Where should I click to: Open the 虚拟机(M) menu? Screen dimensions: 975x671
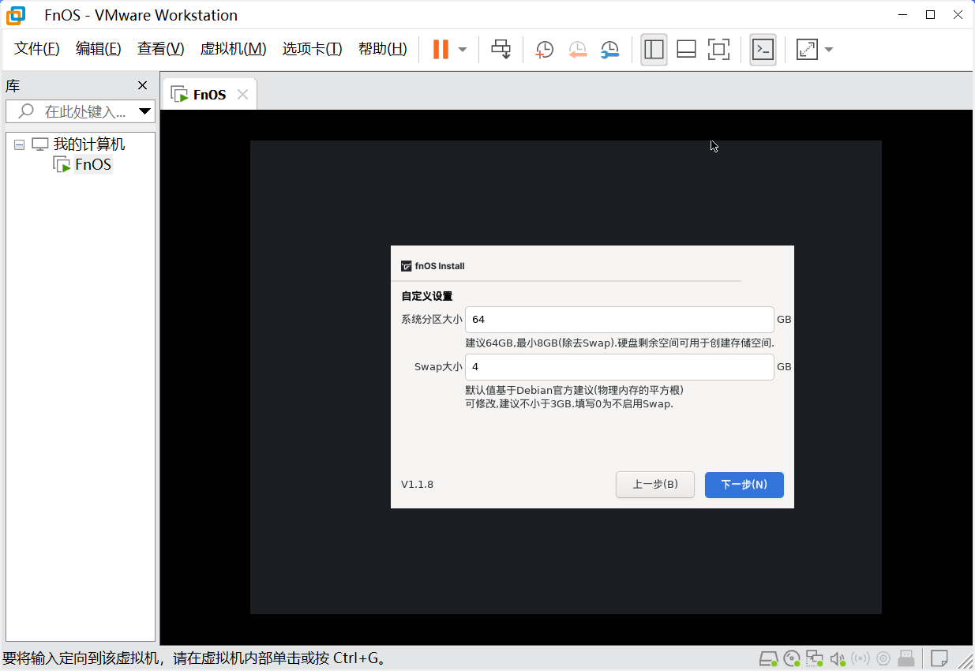click(233, 49)
